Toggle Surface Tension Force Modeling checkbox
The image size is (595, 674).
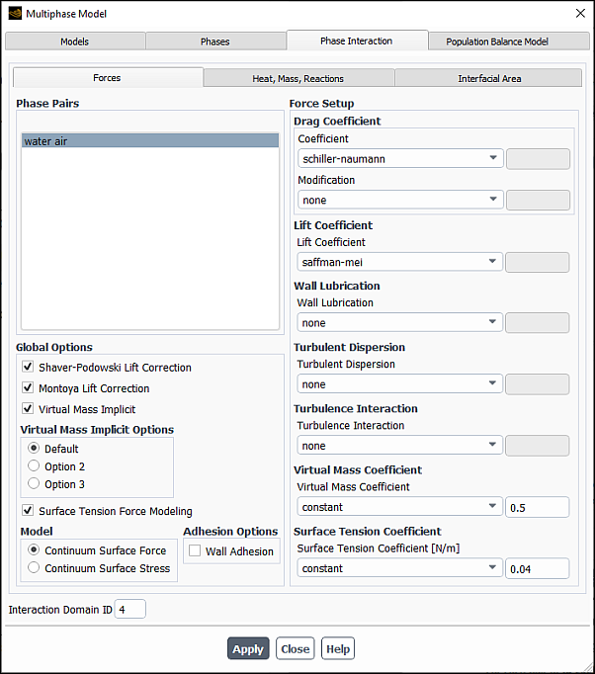click(28, 511)
